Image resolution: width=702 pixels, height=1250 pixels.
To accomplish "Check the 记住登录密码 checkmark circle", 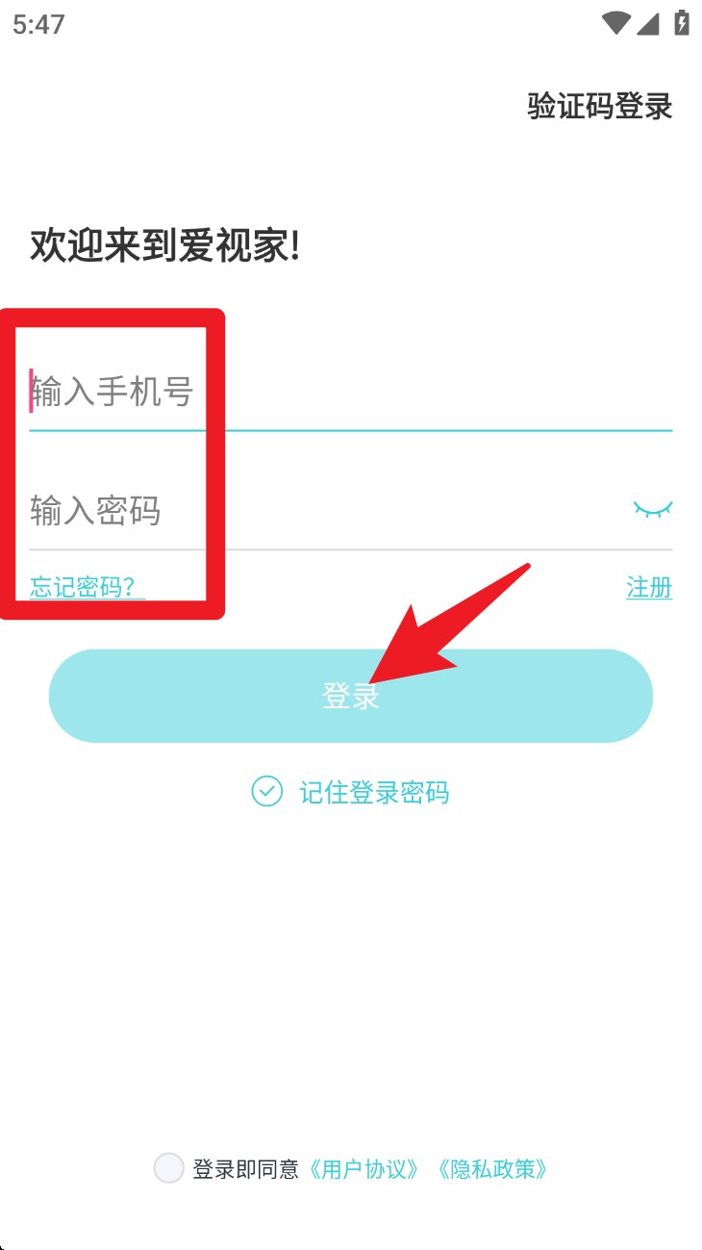I will click(266, 792).
